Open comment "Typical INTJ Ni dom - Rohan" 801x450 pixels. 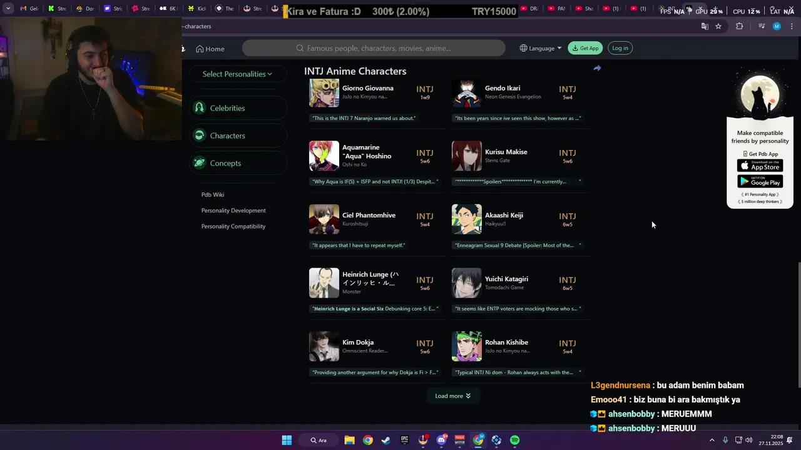point(517,372)
